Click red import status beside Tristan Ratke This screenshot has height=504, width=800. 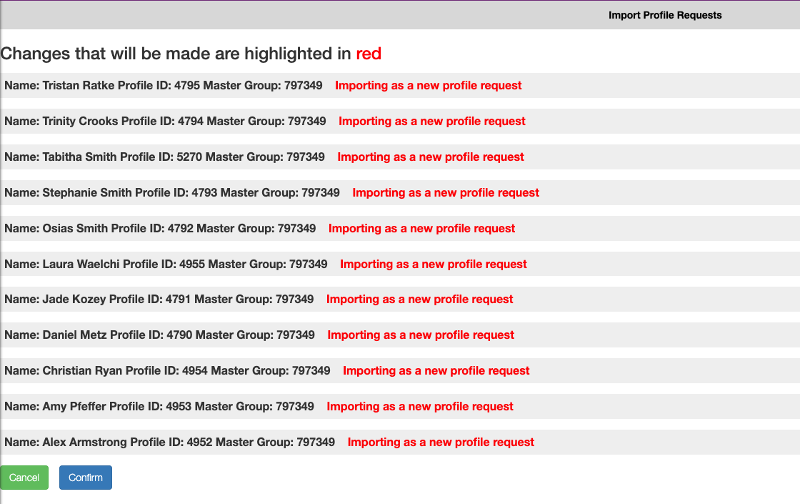(428, 86)
